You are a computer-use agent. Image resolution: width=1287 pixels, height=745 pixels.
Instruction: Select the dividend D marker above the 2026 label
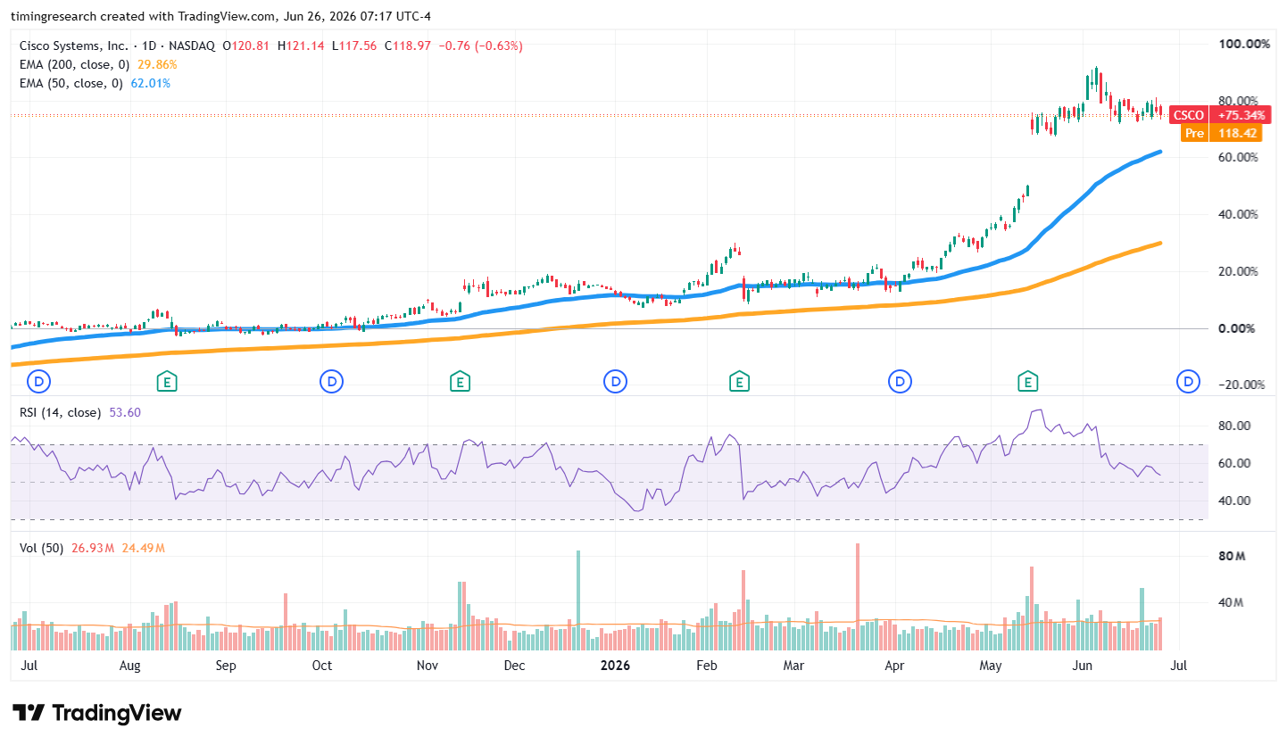coord(615,382)
